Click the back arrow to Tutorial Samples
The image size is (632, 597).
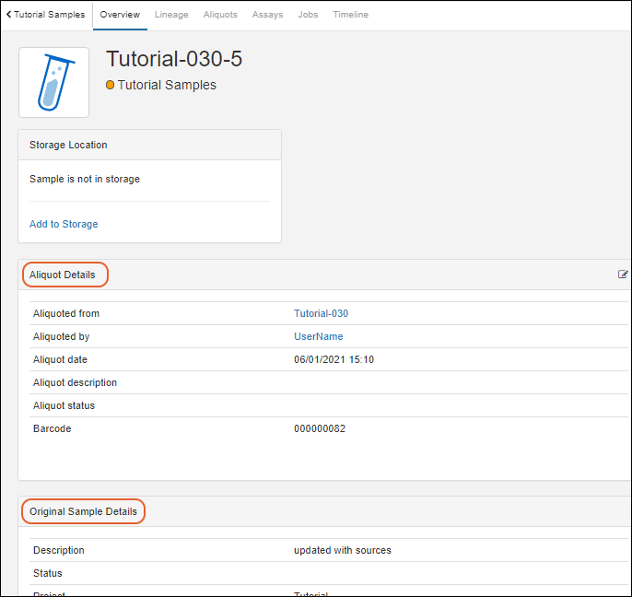45,15
